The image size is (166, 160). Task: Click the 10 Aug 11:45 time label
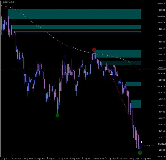pos(122,159)
